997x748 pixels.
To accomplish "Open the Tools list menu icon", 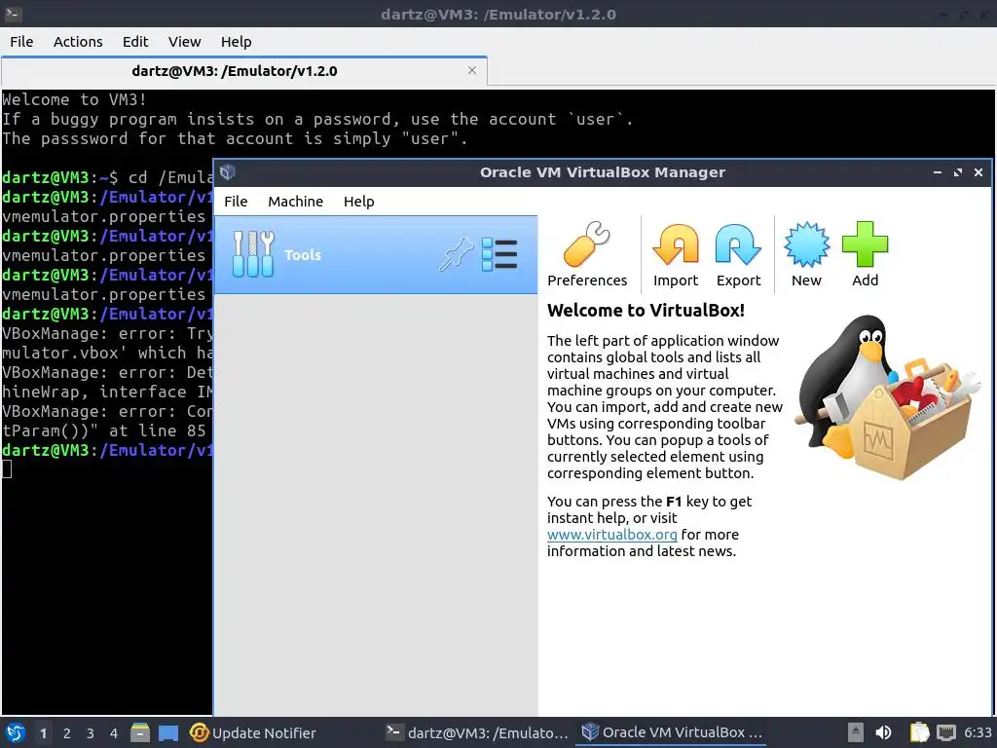I will coord(499,254).
